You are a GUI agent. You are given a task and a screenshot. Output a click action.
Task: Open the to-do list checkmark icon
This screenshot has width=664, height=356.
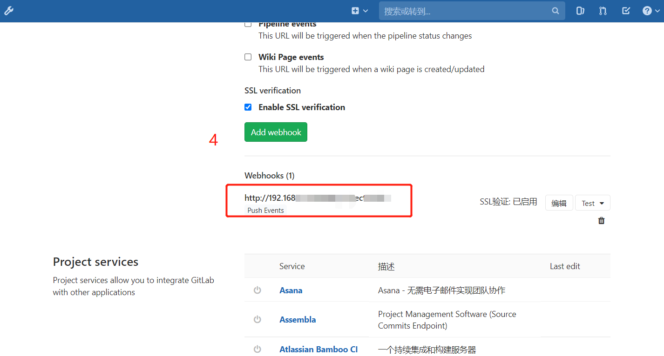click(626, 11)
